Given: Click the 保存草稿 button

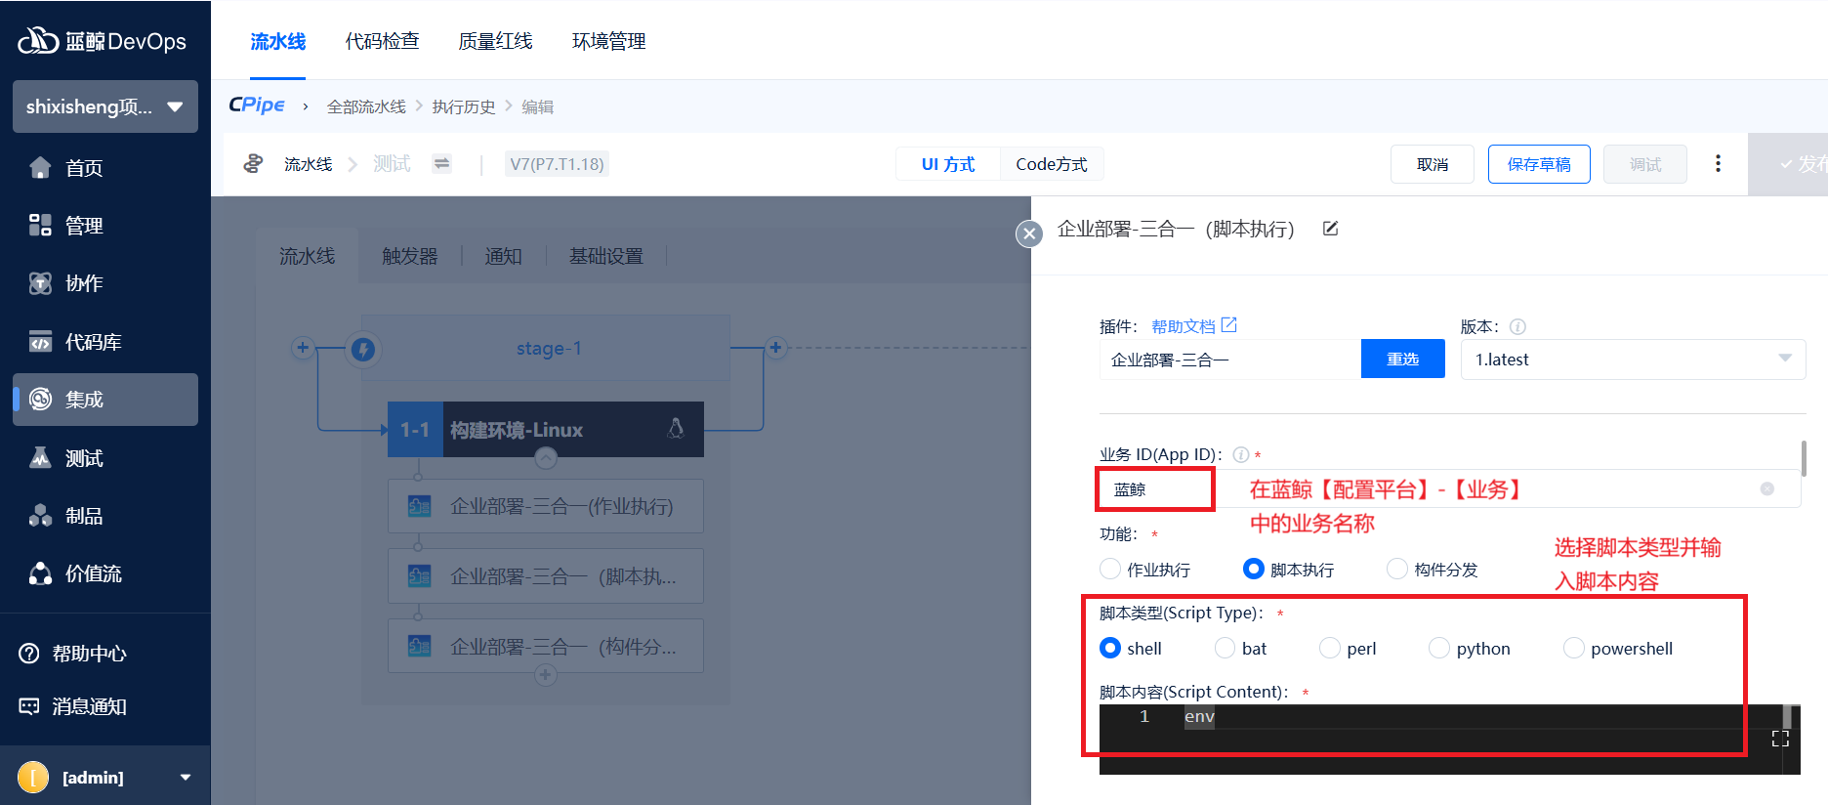Looking at the screenshot, I should 1538,164.
